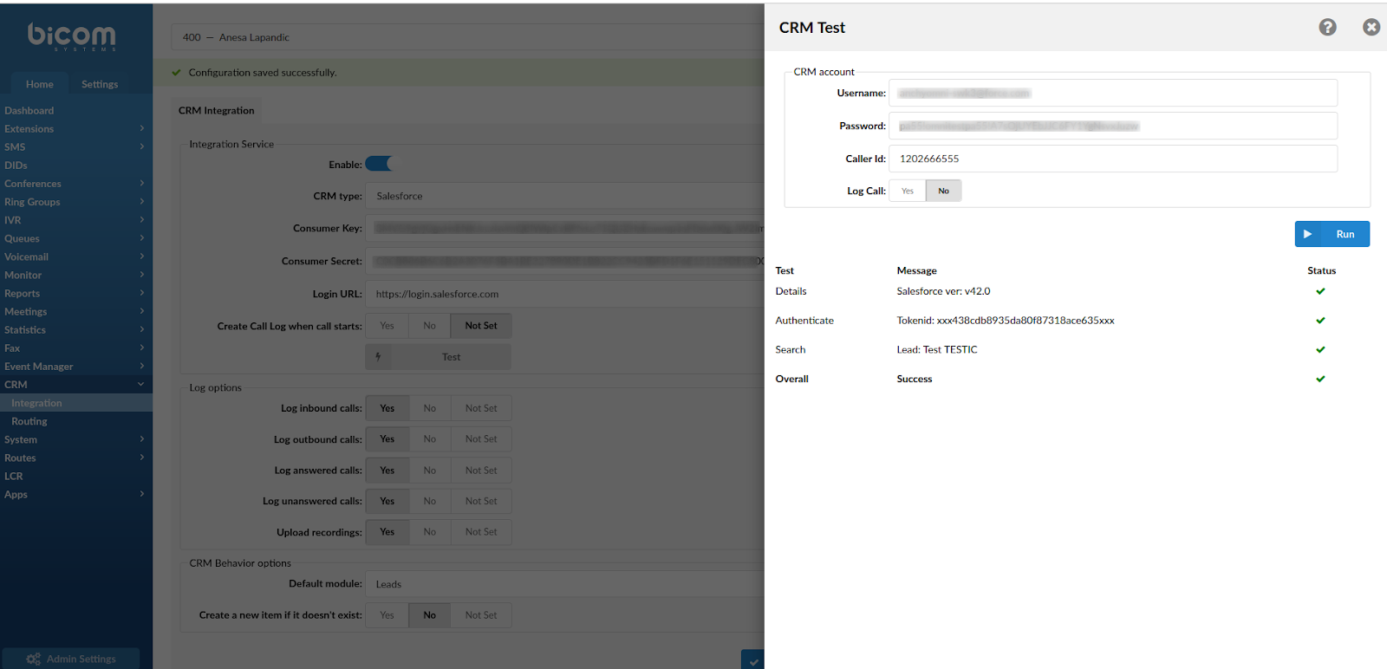Expand the Queues sidebar menu
The image size is (1387, 669).
click(x=75, y=238)
